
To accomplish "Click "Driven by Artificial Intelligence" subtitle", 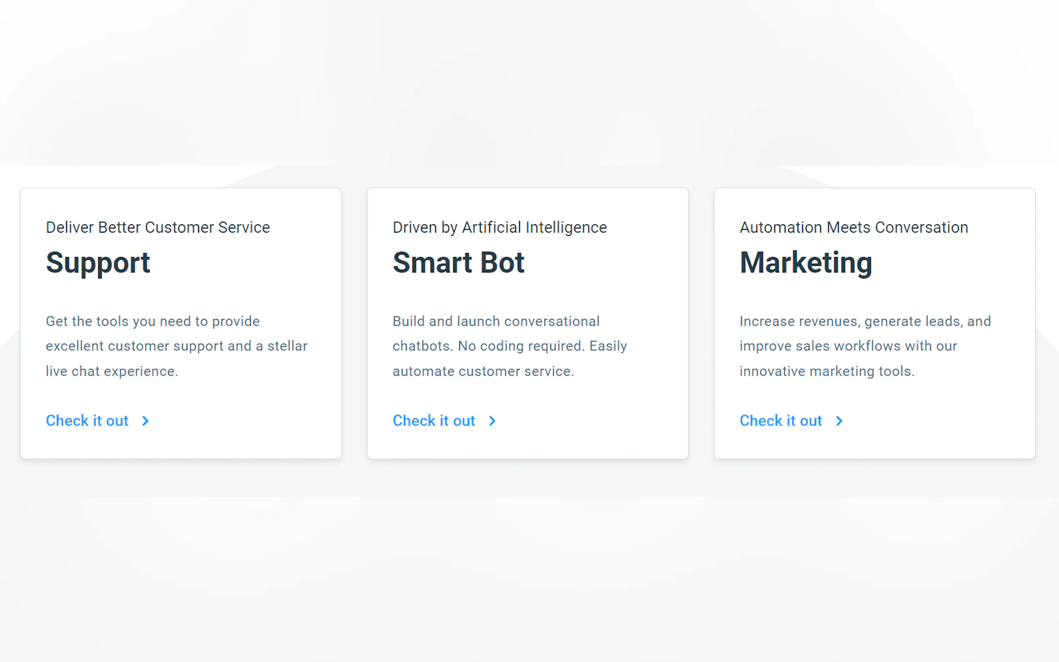I will point(499,228).
